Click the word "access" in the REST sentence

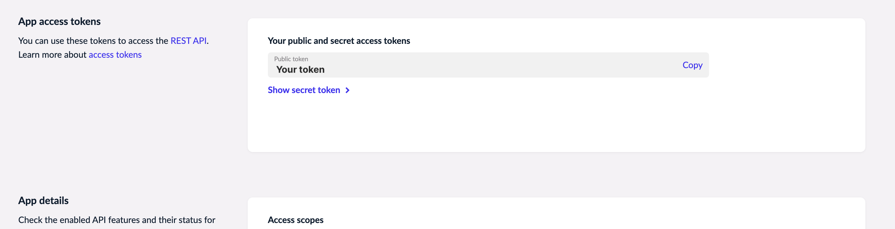141,41
